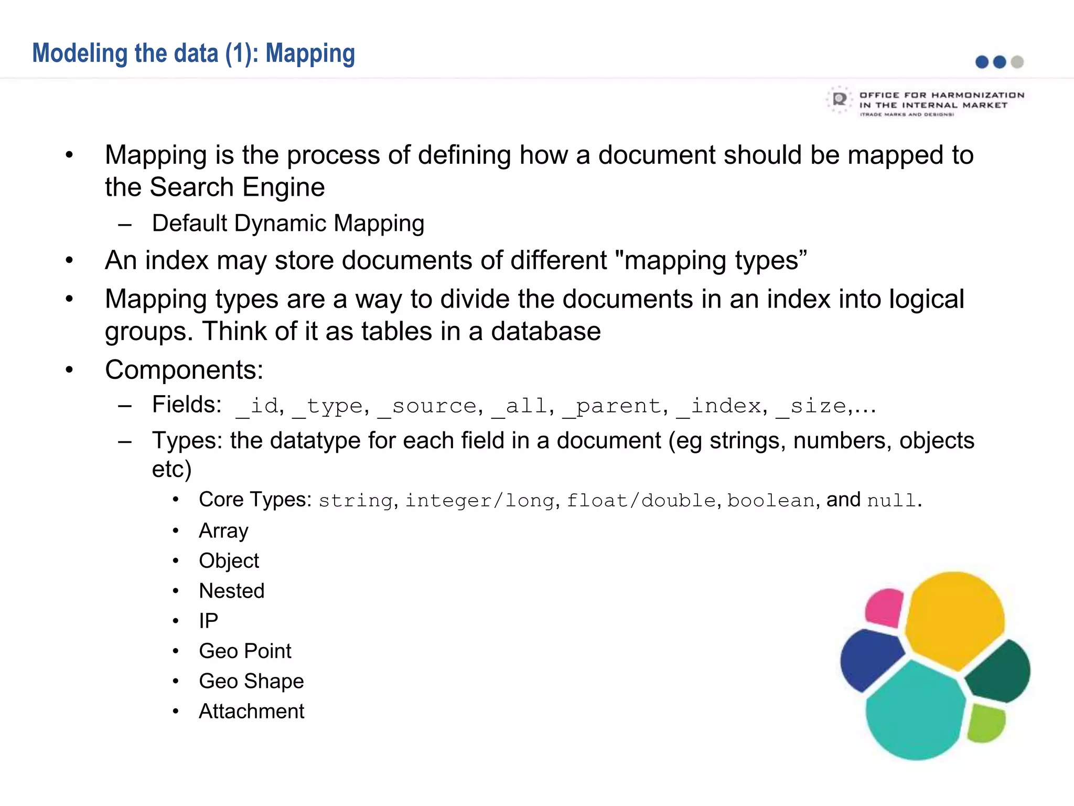
Task: Click the "Object" list item
Action: pyautogui.click(x=229, y=561)
